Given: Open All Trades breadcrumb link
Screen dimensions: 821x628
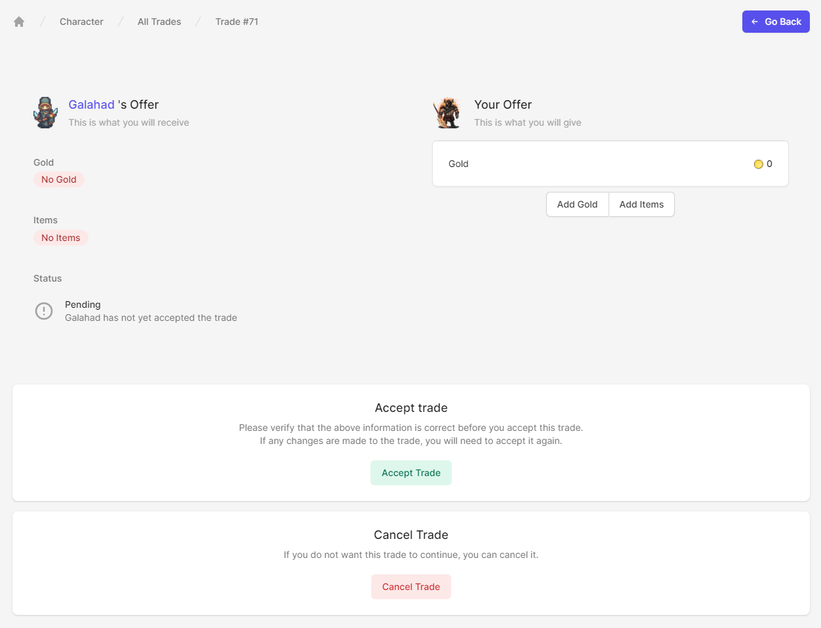Looking at the screenshot, I should pos(159,22).
